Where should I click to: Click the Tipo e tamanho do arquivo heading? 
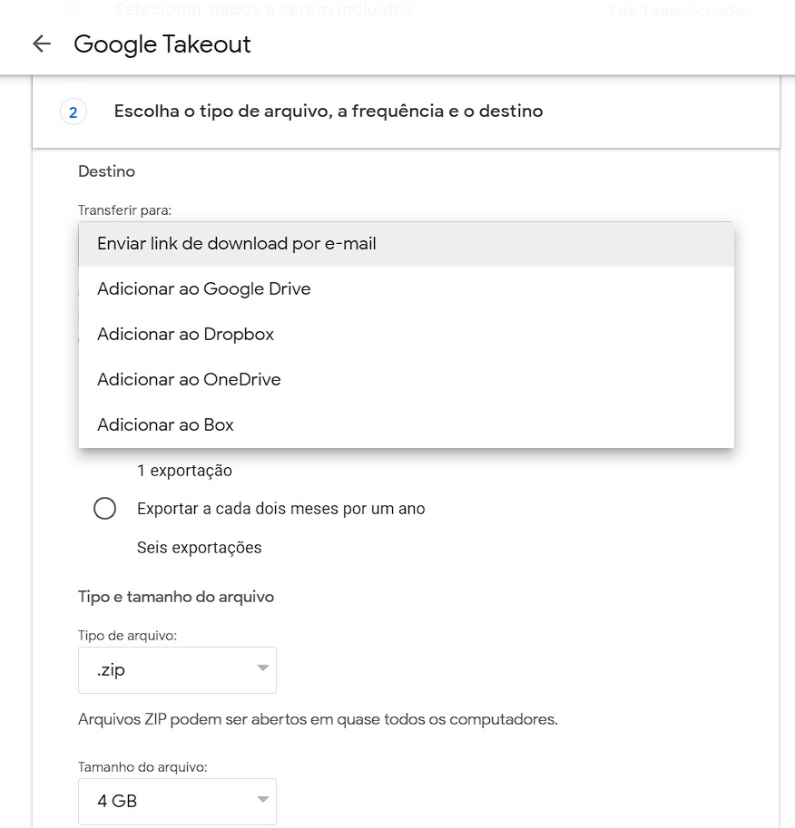pos(176,597)
